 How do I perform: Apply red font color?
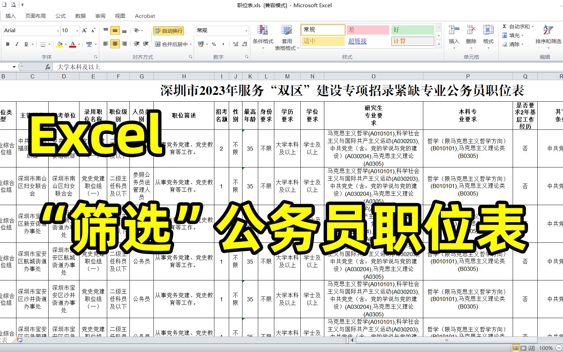pos(73,44)
